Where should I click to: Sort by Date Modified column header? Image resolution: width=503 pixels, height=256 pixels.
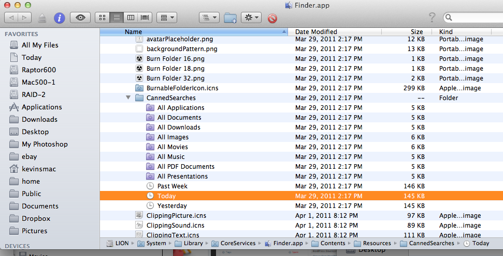tap(335, 31)
